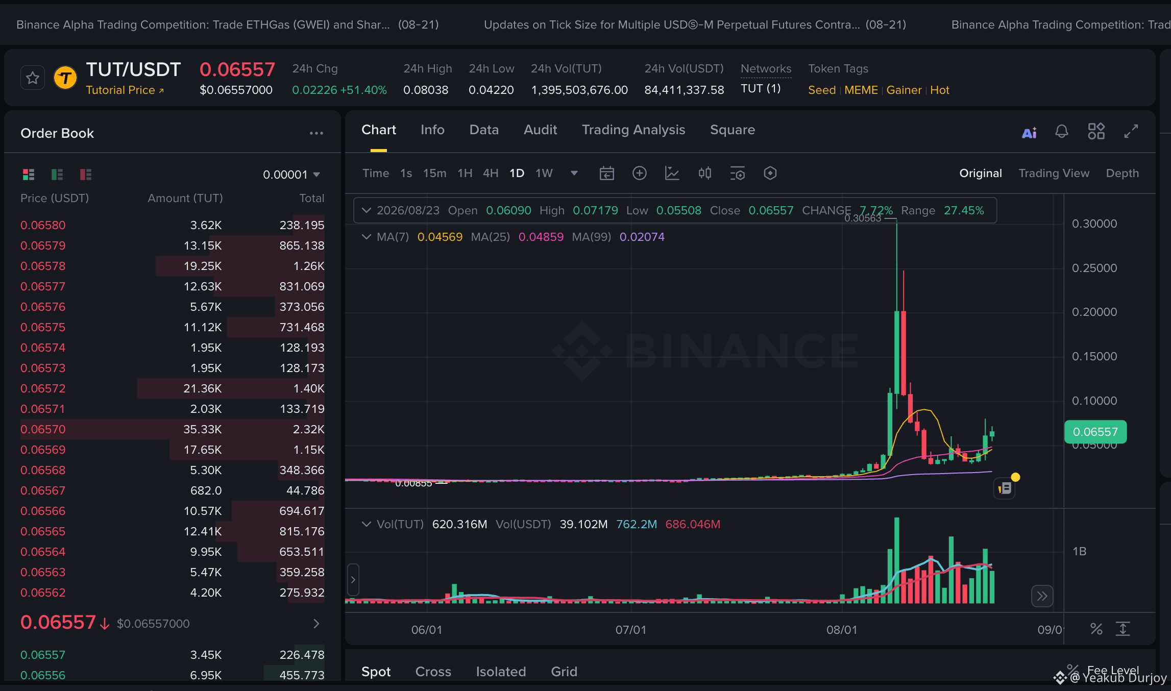Select the Isolated margin tab

(x=501, y=672)
